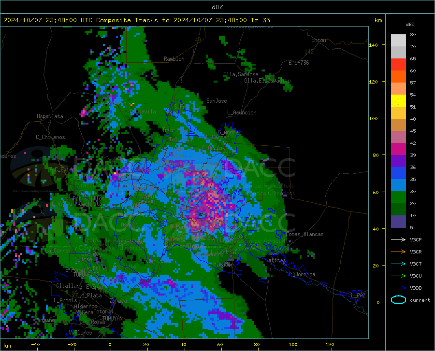Viewport: 435px width, 351px height.
Task: Click the 'VBCP' legend label
Action: tap(416, 239)
